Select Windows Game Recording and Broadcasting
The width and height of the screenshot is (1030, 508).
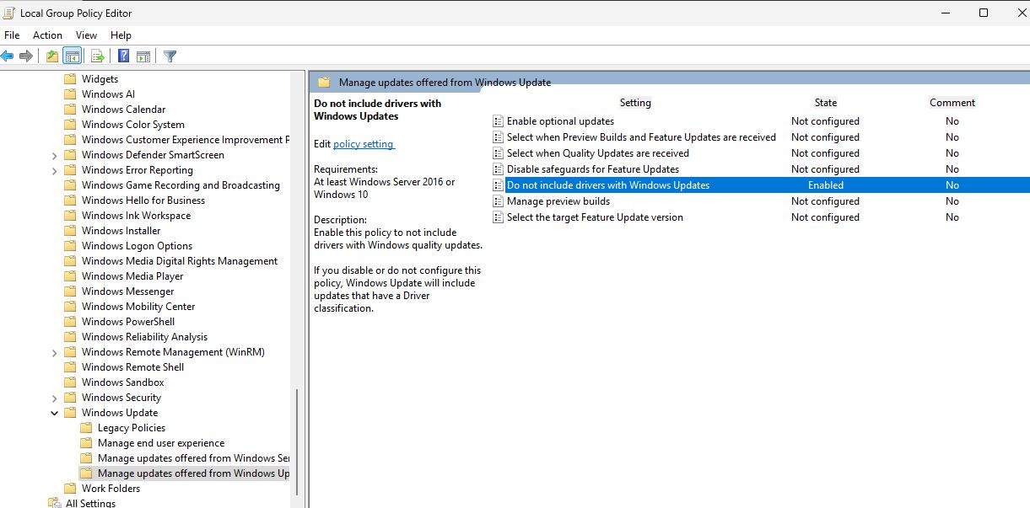point(181,185)
